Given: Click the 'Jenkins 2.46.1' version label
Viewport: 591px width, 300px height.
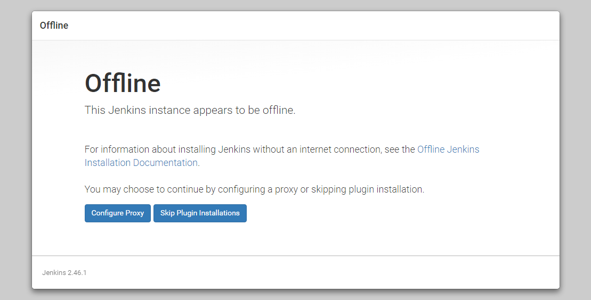Looking at the screenshot, I should (x=64, y=272).
